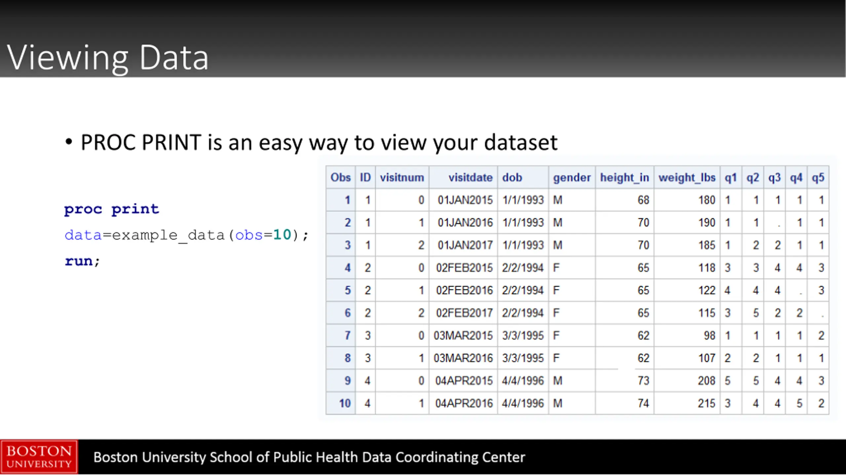This screenshot has height=476, width=846.
Task: Click the 03MAR2016 visitdate cell
Action: (463, 358)
